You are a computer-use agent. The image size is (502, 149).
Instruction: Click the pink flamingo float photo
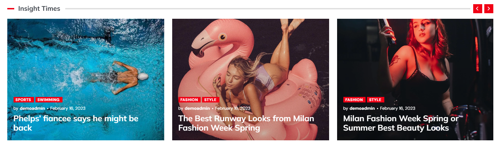(251, 56)
